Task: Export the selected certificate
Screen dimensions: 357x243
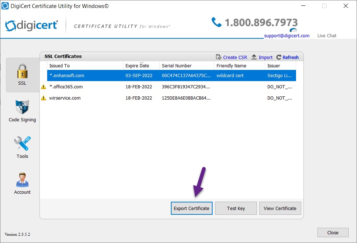Action: 192,208
